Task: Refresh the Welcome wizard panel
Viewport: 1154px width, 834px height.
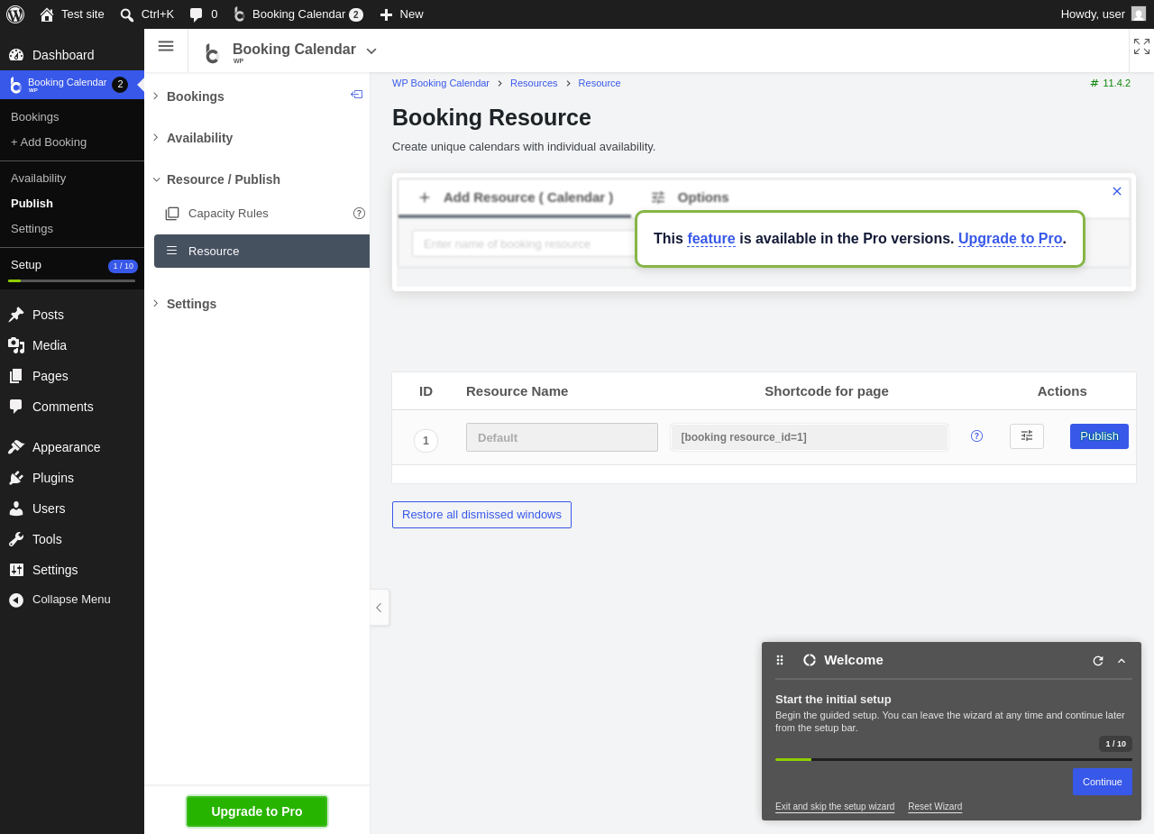Action: 1098,661
